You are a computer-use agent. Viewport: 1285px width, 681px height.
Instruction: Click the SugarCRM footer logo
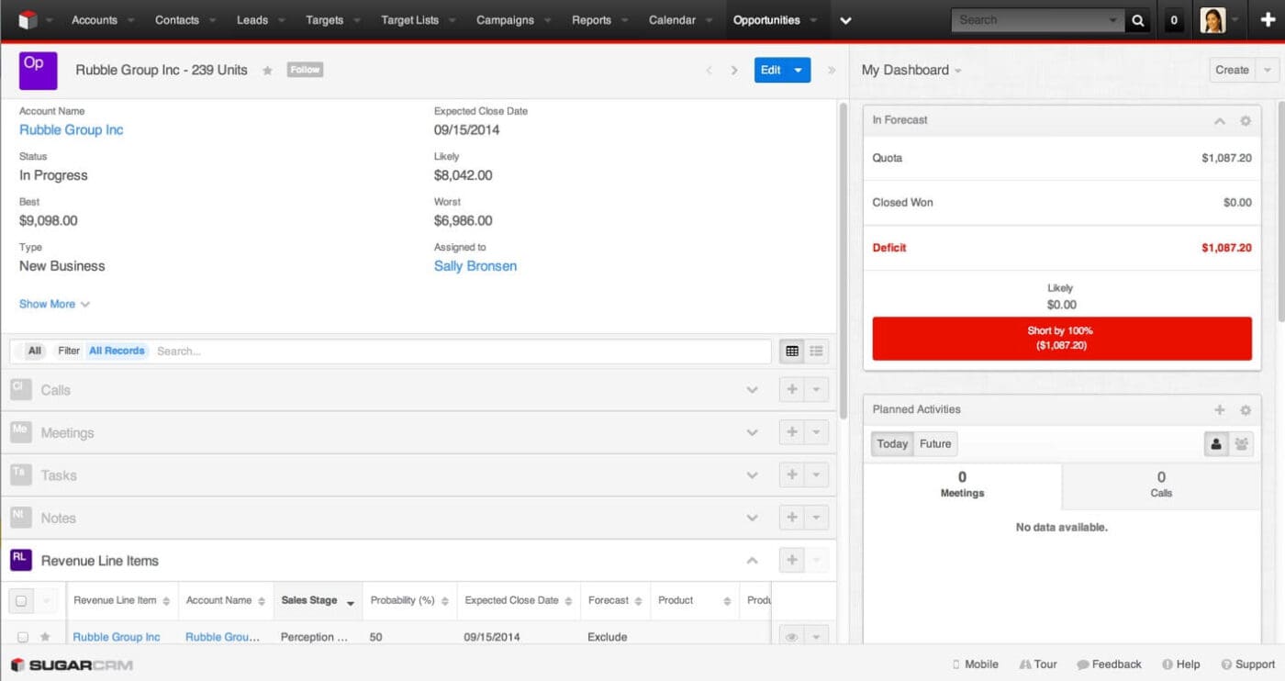tap(72, 664)
